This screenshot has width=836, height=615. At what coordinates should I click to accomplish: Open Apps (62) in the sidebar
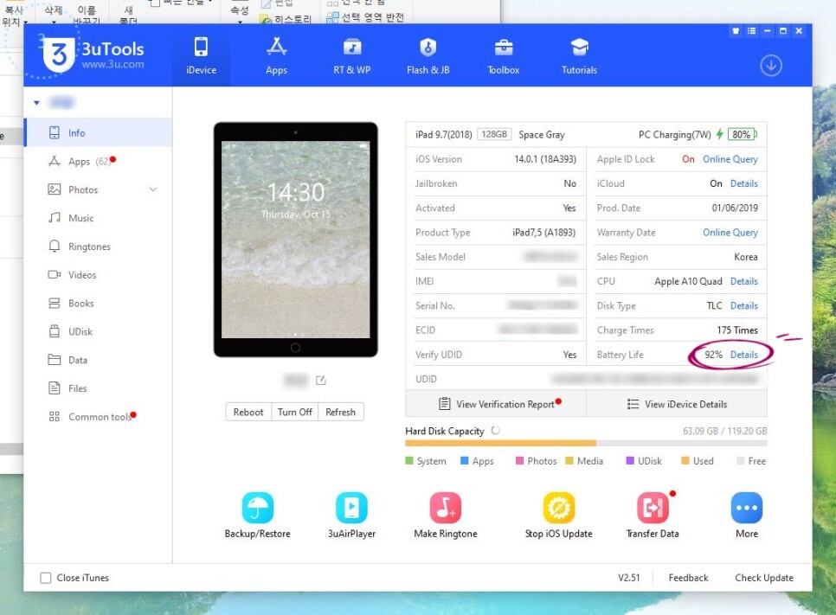(x=99, y=161)
